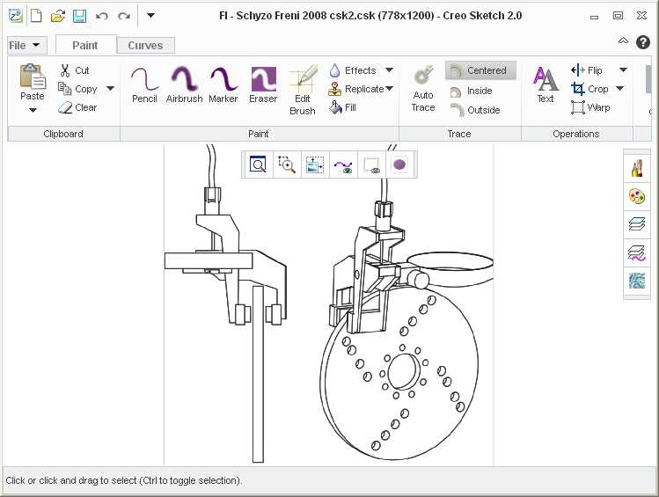659x497 pixels.
Task: Click the Warp operation
Action: (591, 107)
